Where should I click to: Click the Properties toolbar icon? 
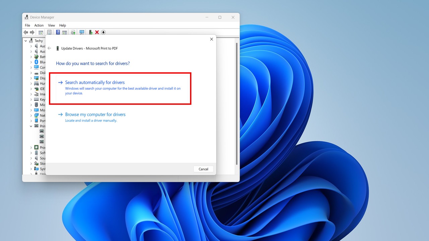49,32
